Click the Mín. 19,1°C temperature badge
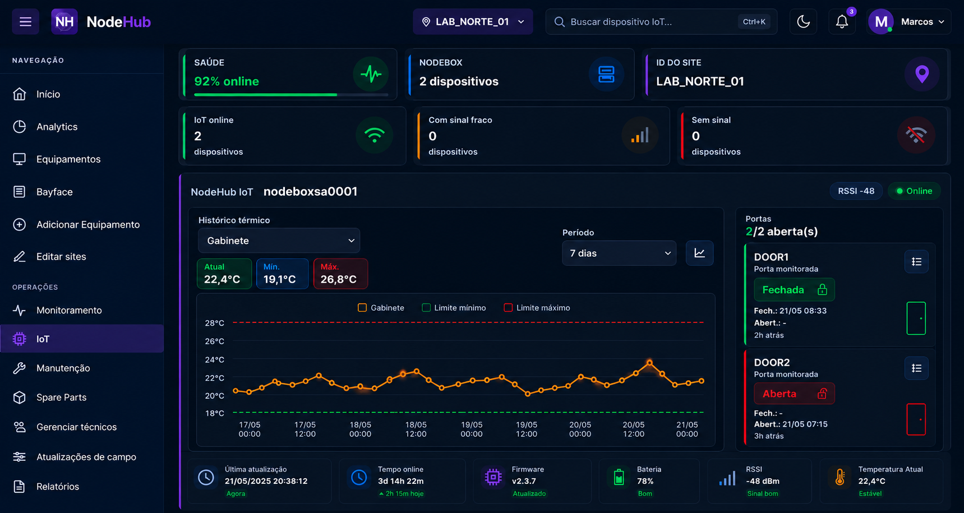Screen dimensions: 964x513 (283, 274)
